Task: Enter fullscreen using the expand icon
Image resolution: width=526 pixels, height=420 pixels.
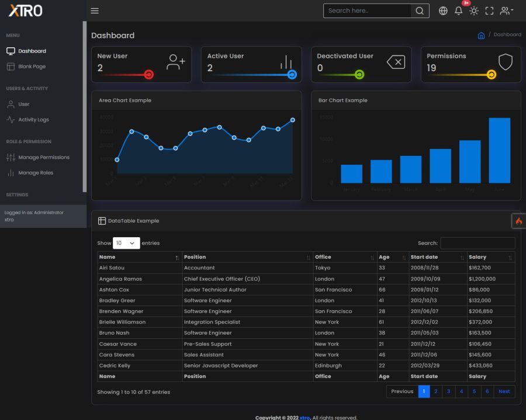Action: tap(489, 11)
